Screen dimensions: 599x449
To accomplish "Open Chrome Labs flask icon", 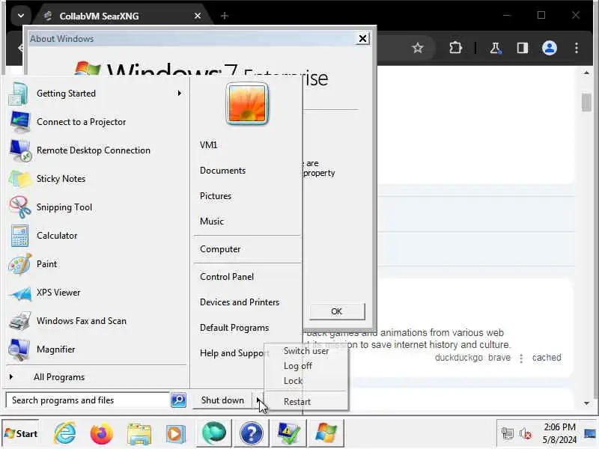I will tap(496, 48).
